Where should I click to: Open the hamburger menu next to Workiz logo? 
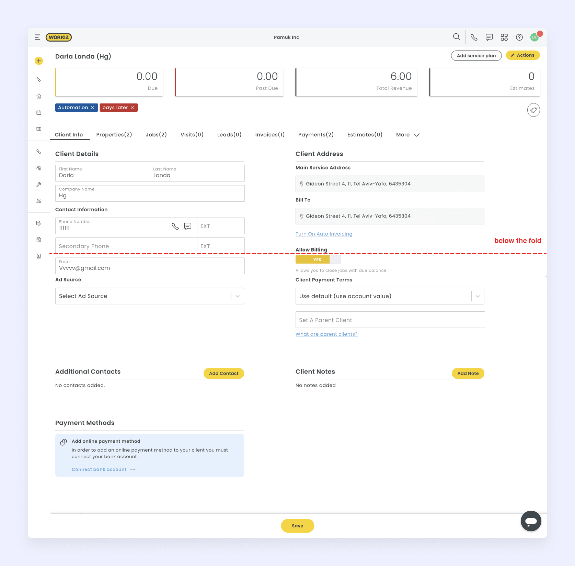tap(37, 37)
